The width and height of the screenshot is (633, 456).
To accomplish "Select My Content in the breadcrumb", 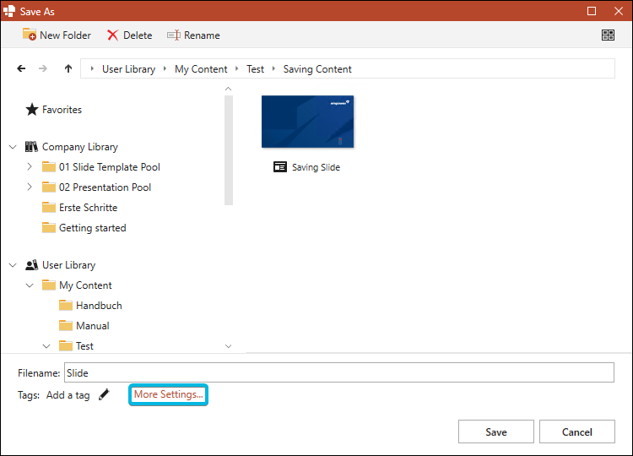I will [201, 69].
